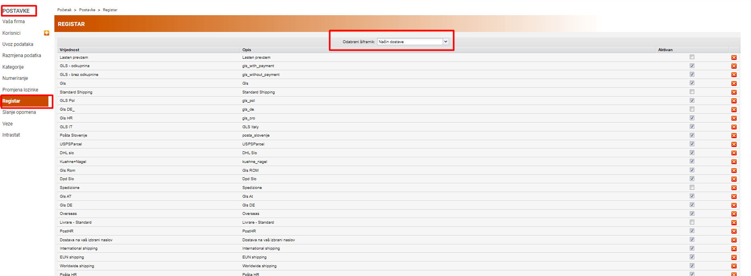Open Korisnici in the sidebar
This screenshot has height=276, width=751.
click(12, 33)
